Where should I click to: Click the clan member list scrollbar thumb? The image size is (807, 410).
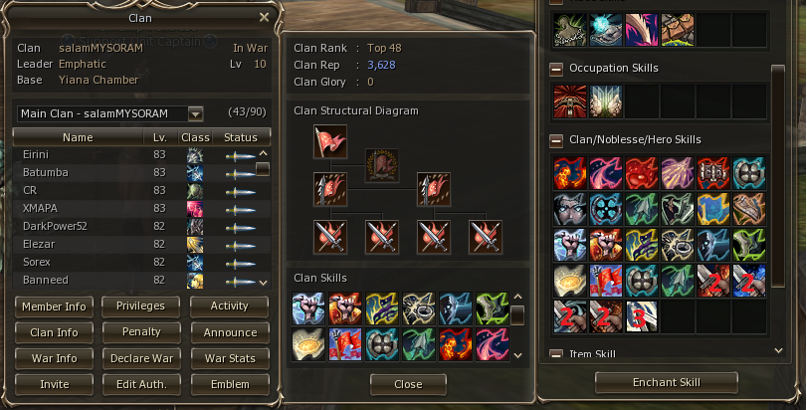pyautogui.click(x=263, y=169)
